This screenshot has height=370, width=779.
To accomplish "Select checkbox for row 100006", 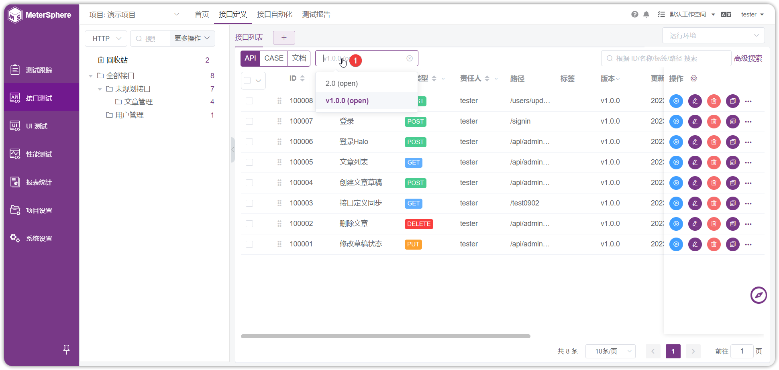I will [x=249, y=142].
